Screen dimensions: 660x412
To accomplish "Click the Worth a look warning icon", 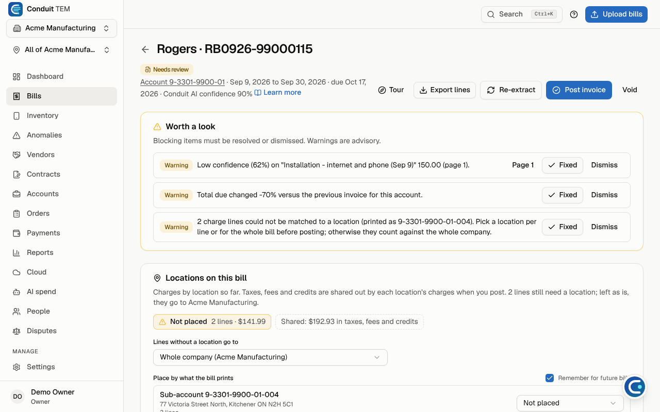I will (x=157, y=127).
